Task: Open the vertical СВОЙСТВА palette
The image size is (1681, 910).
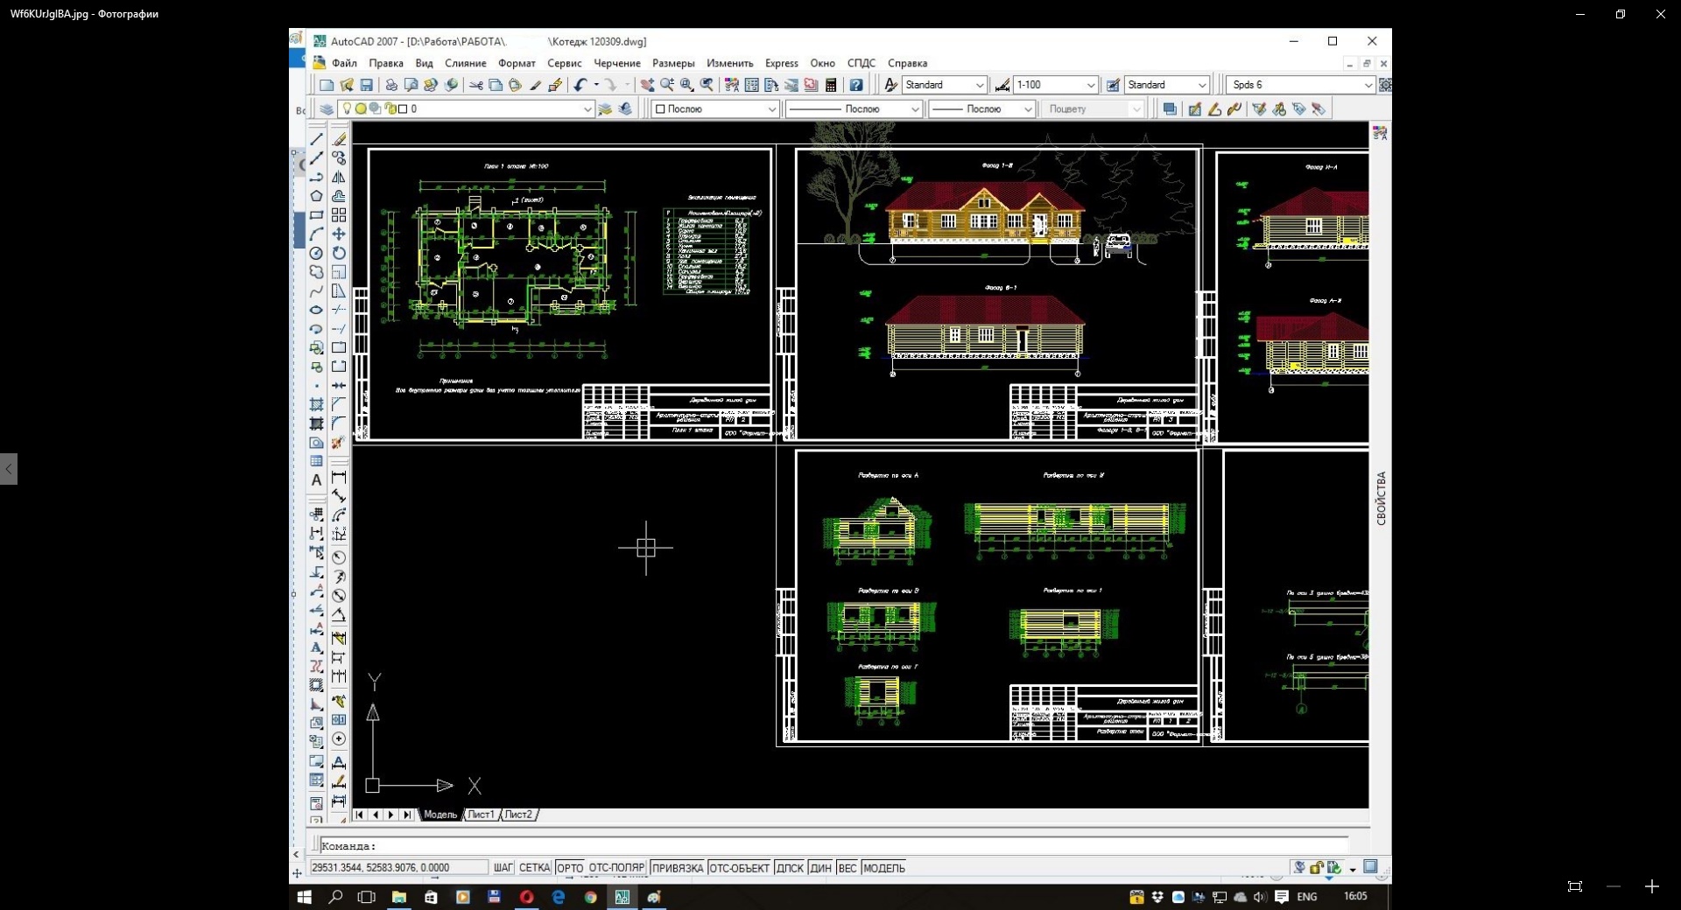Action: (1381, 499)
